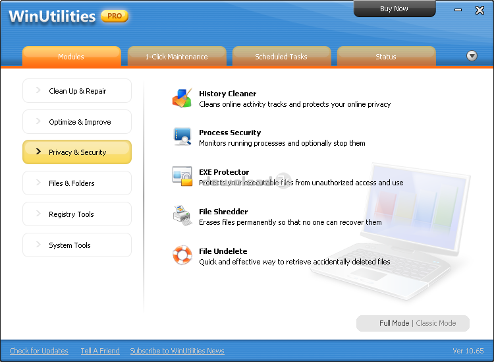View the Status tab
This screenshot has height=362, width=494.
[386, 57]
